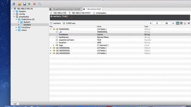Open a script file with folder icon
Image resolution: width=191 pixels, height=107 pixels.
pyautogui.click(x=19, y=4)
